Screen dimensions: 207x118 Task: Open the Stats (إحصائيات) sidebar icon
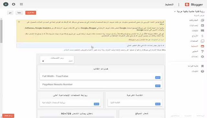click(202, 25)
